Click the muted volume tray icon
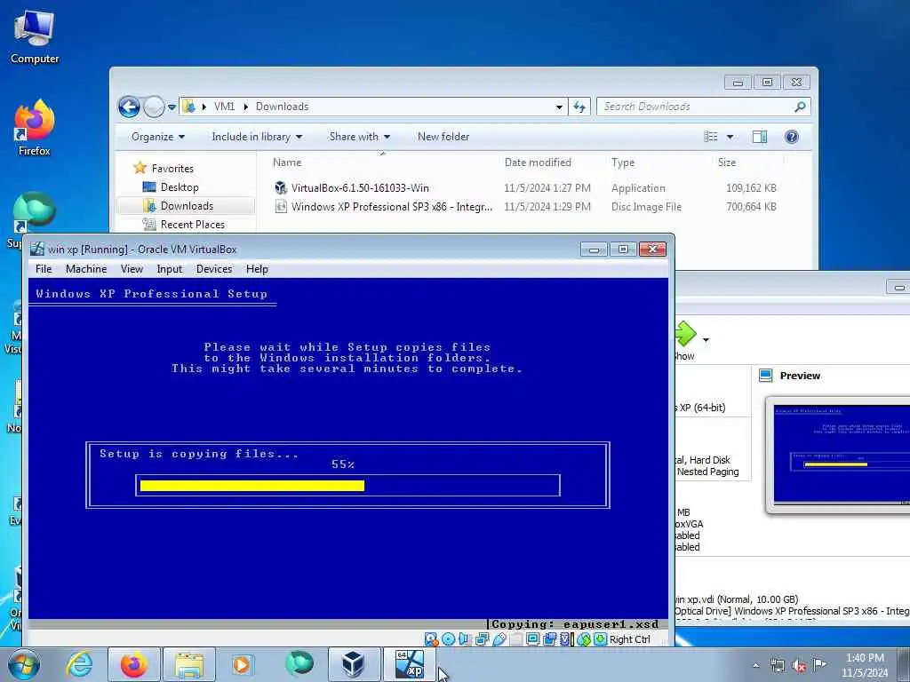This screenshot has height=682, width=910. point(799,666)
